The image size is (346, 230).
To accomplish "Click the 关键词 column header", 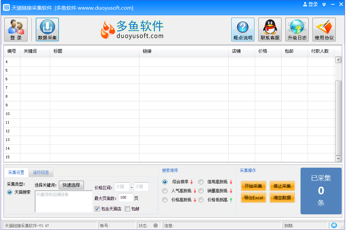I will [35, 51].
